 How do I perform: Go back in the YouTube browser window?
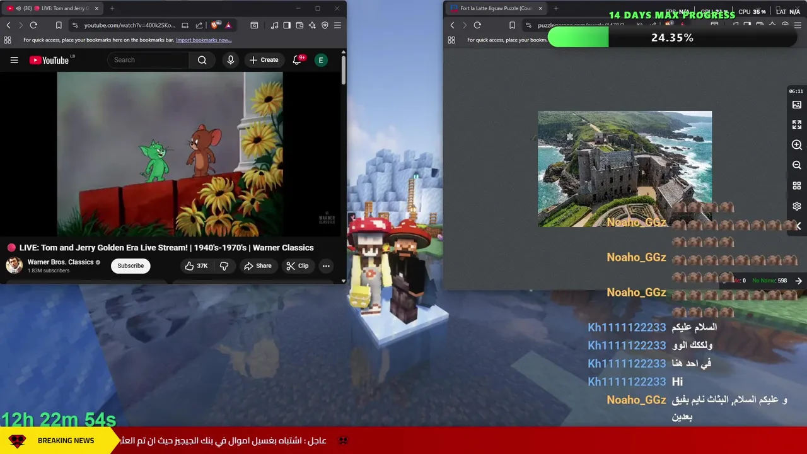point(9,25)
